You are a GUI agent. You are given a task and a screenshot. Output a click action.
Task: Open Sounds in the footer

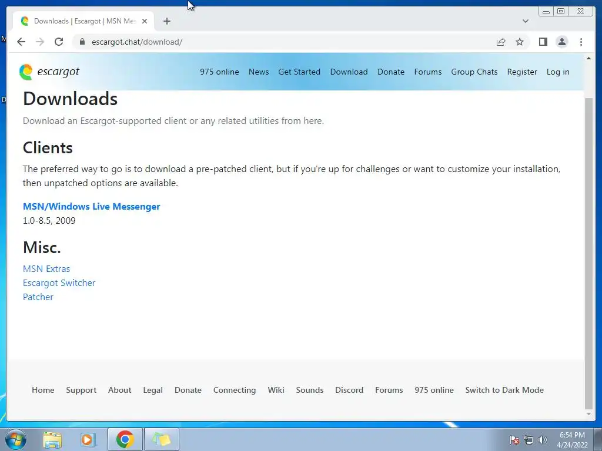(x=309, y=390)
